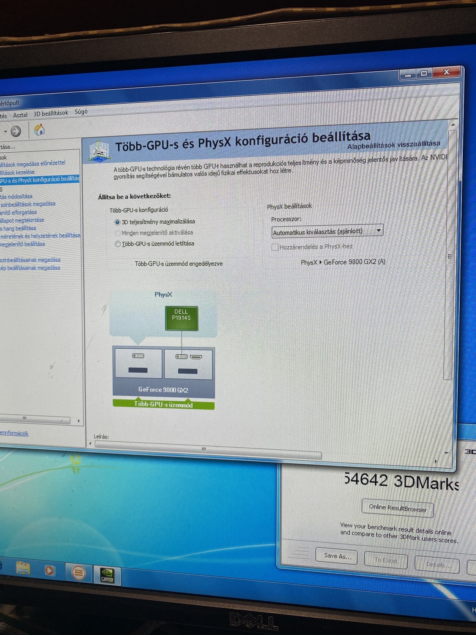Select 'Több-GPU-s üzemmód letiltása' radio option
The width and height of the screenshot is (476, 635).
[x=118, y=244]
